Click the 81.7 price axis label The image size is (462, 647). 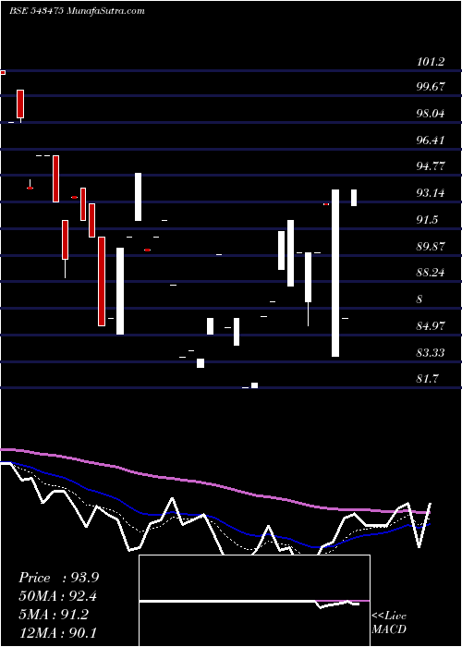click(427, 378)
